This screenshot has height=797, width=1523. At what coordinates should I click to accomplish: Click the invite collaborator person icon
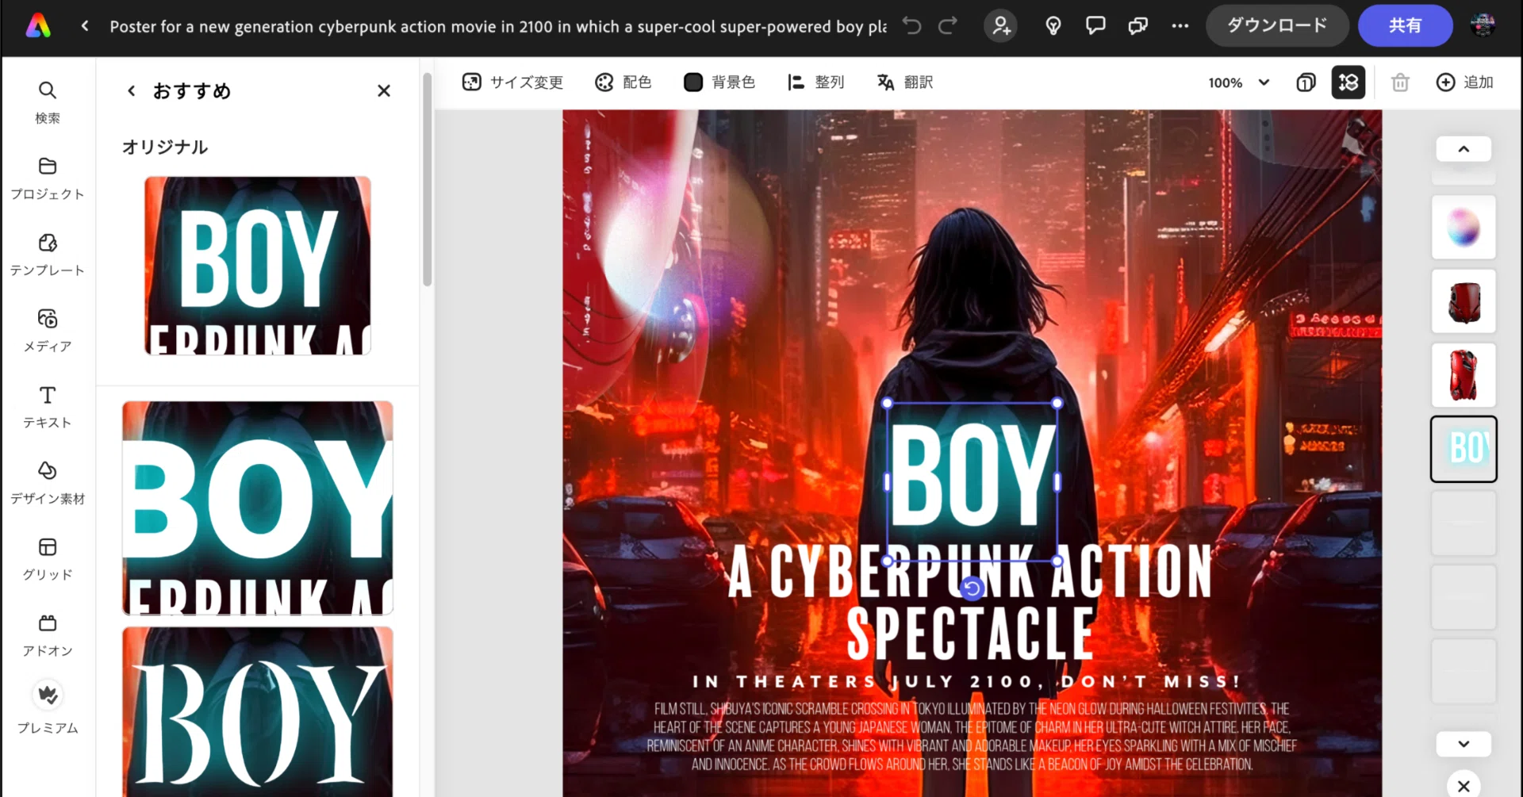[1001, 26]
